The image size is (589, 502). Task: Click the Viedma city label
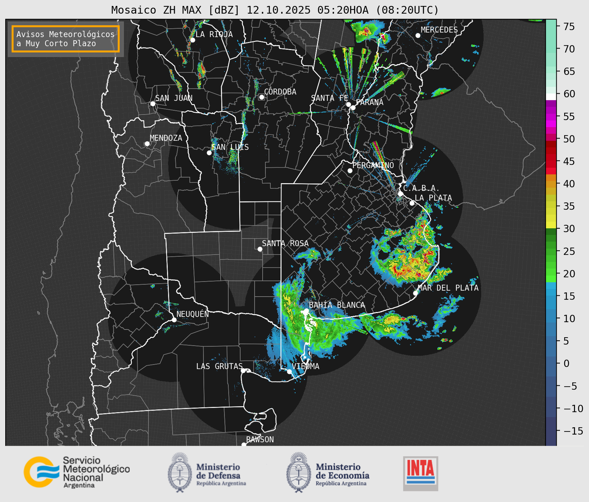click(x=305, y=366)
